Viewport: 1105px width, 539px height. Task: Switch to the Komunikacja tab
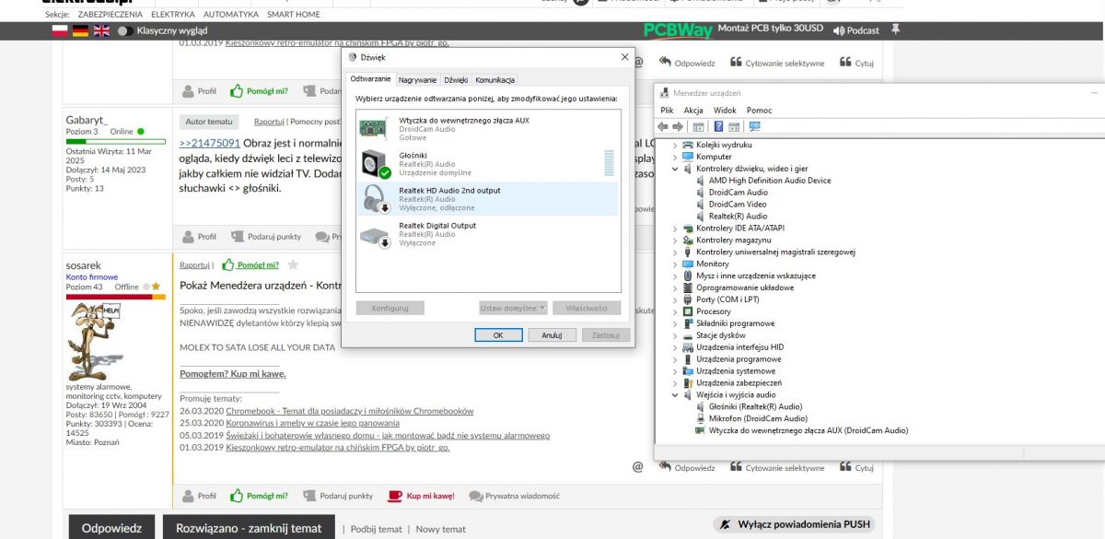tap(494, 80)
